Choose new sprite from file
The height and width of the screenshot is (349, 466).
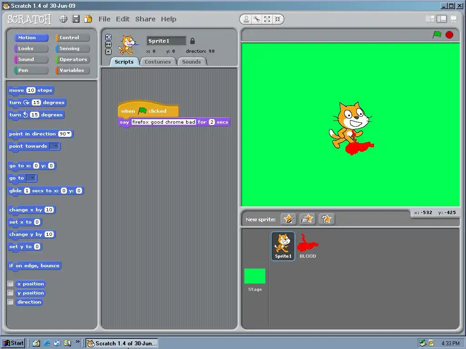click(307, 219)
